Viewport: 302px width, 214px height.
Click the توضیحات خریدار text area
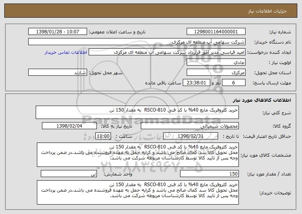(x=138, y=192)
